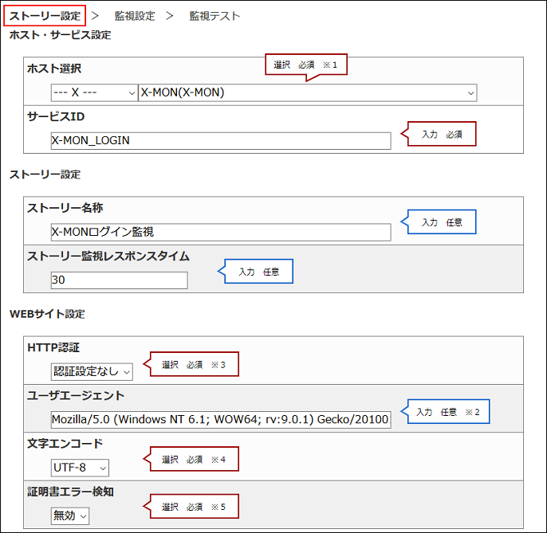Viewport: 547px width, 533px height.
Task: Switch to the 監視テスト step
Action: [214, 15]
